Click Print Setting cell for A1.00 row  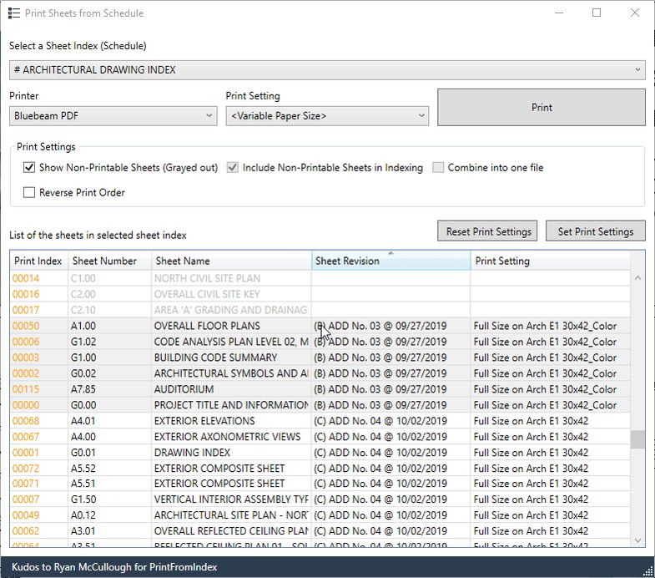pyautogui.click(x=550, y=326)
